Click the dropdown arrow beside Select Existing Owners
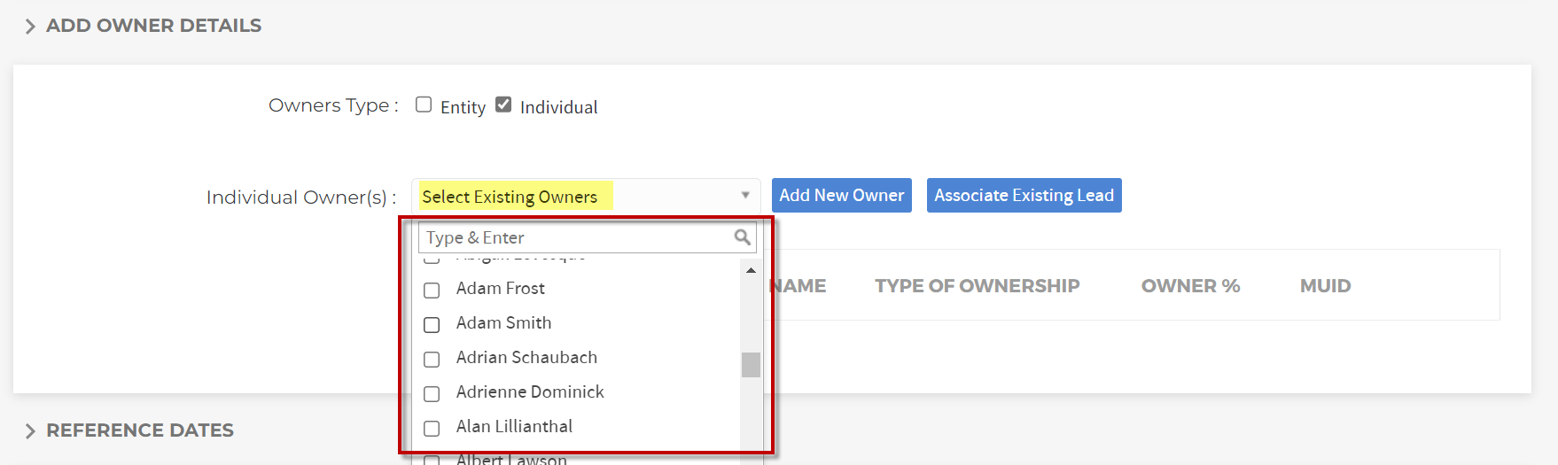This screenshot has height=465, width=1558. point(745,196)
